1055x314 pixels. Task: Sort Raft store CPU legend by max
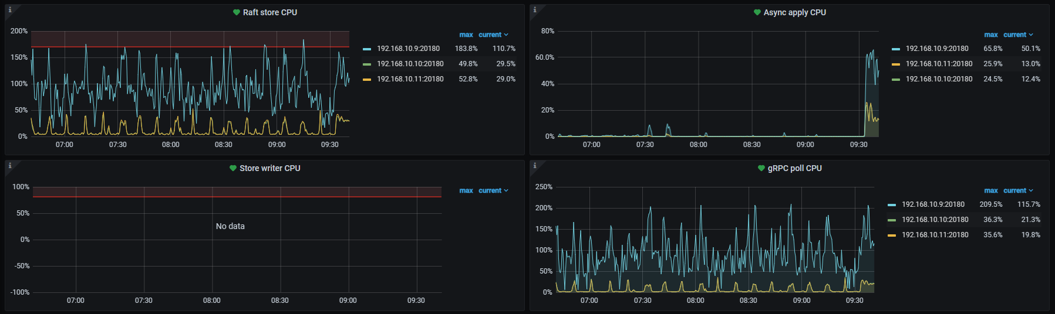(x=466, y=35)
